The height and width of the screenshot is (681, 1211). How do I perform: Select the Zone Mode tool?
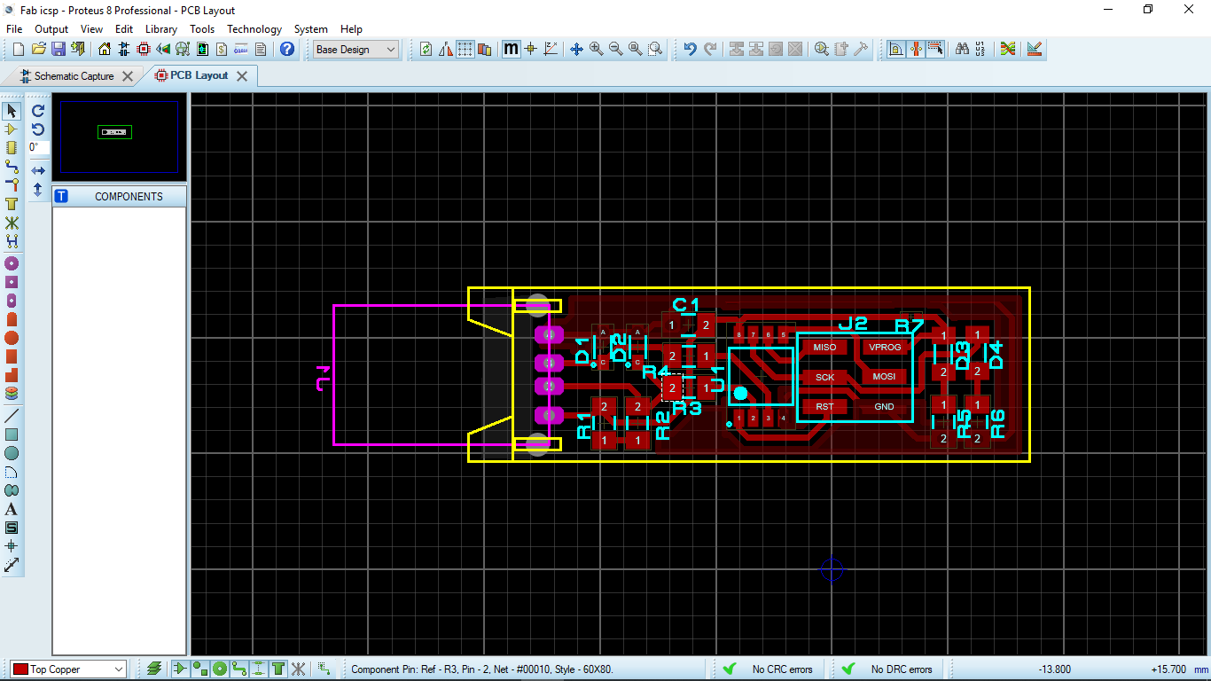coord(12,204)
